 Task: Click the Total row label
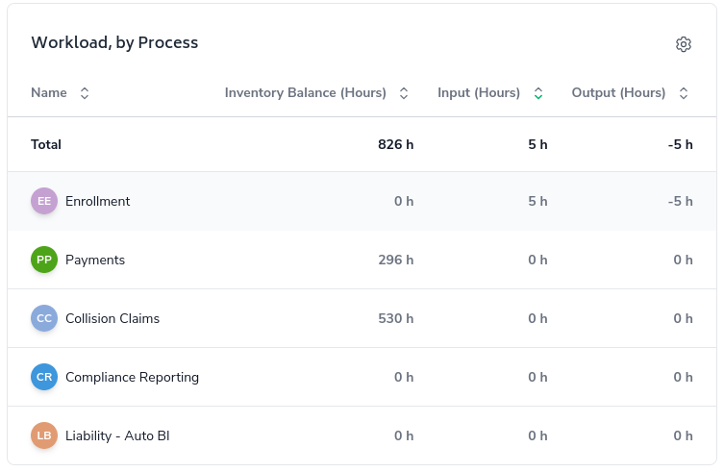(46, 144)
